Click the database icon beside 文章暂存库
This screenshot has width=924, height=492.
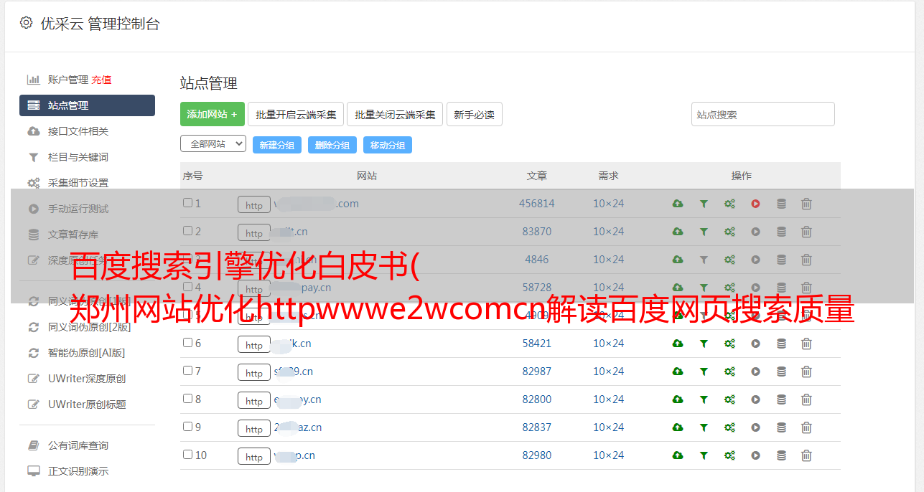pyautogui.click(x=33, y=235)
